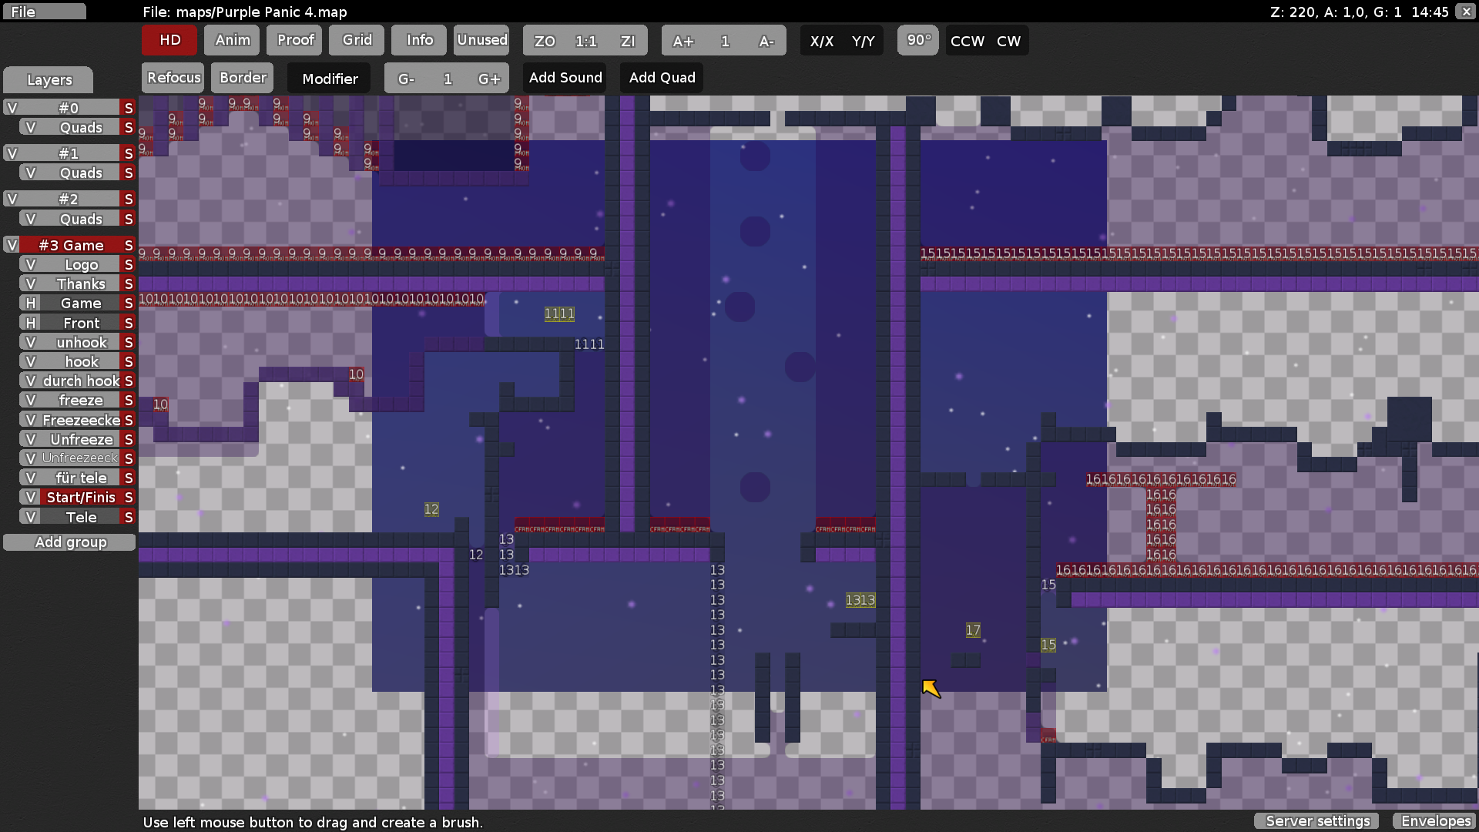The height and width of the screenshot is (832, 1479).
Task: Reset zoom with 1:1 button
Action: pos(585,41)
